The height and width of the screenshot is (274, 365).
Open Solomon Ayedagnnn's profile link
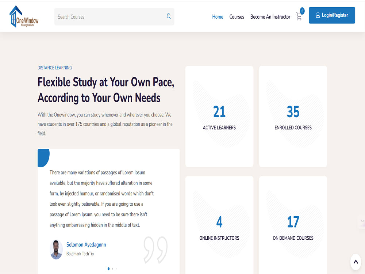pos(86,244)
